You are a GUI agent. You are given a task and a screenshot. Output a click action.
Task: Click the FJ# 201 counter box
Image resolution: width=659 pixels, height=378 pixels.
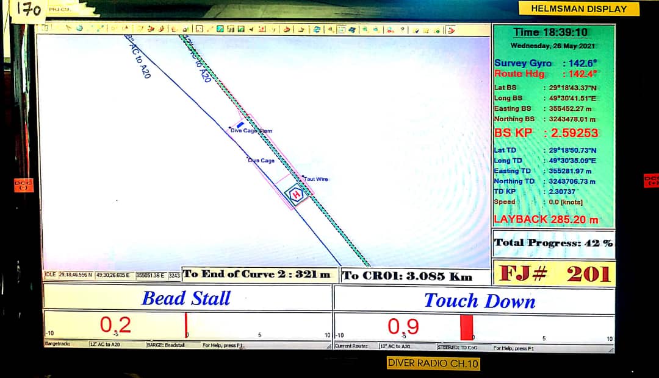(x=554, y=274)
